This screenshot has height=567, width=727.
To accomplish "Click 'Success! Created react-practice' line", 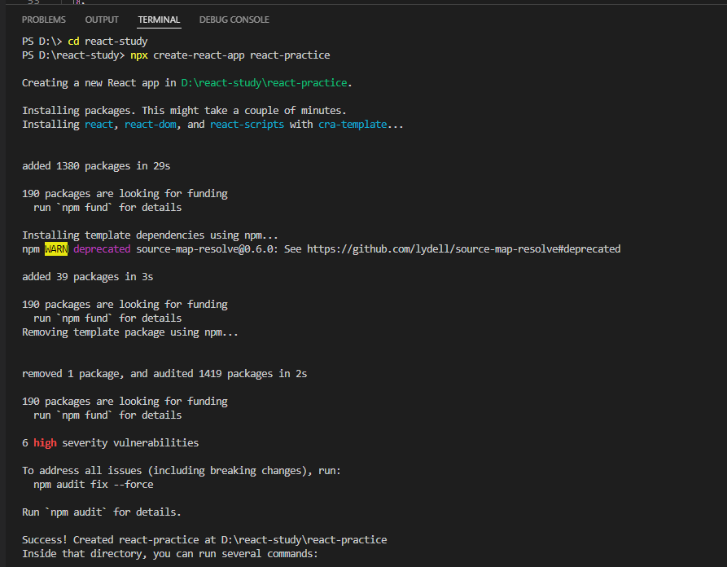I will pyautogui.click(x=204, y=540).
